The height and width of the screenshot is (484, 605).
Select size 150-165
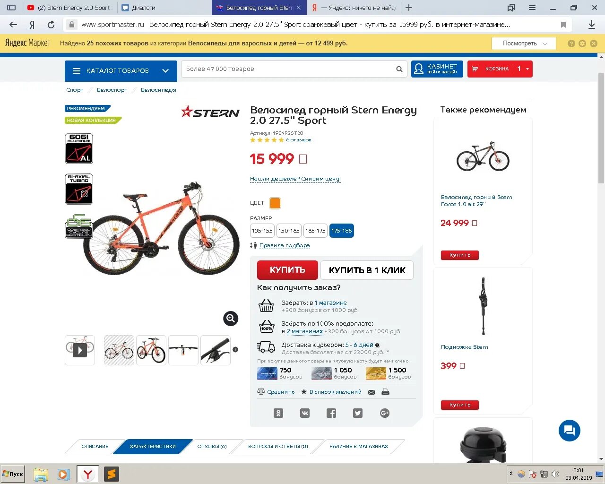(x=289, y=231)
